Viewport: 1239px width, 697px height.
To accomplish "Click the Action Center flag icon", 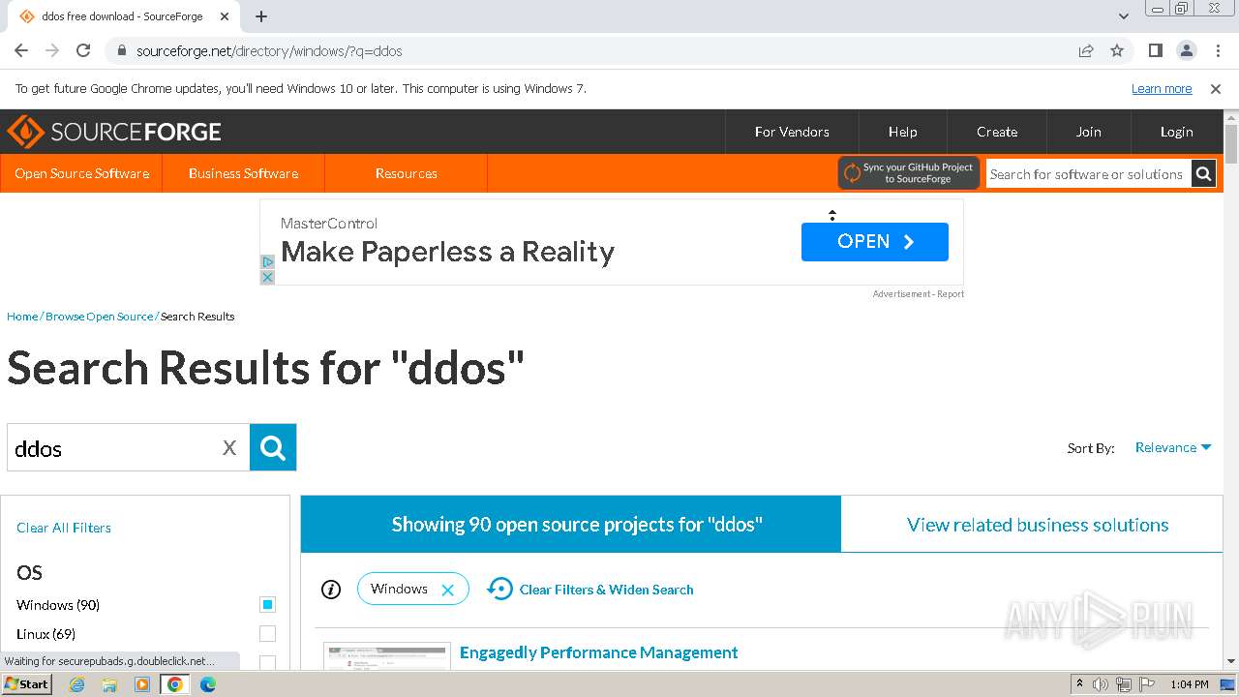I will 1146,684.
